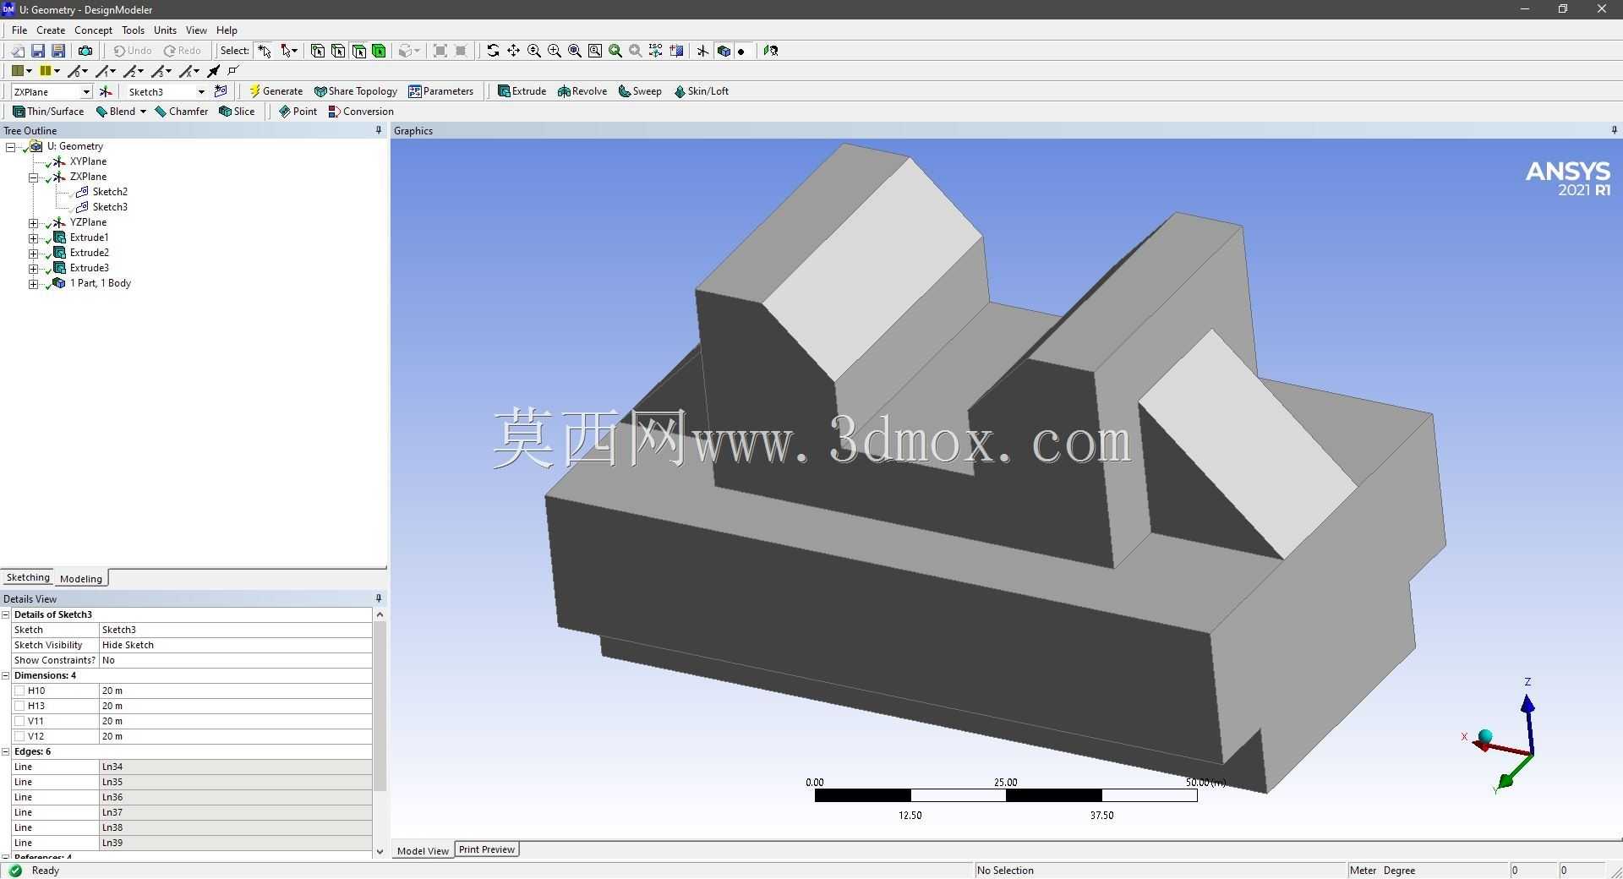The image size is (1623, 879).
Task: Click the Sketch Visibility value Hide Sketch
Action: click(236, 645)
